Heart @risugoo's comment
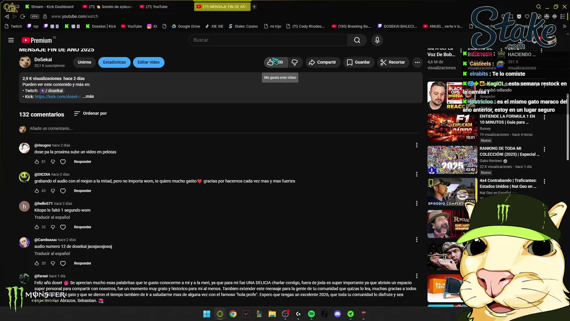The image size is (570, 321). [63, 162]
